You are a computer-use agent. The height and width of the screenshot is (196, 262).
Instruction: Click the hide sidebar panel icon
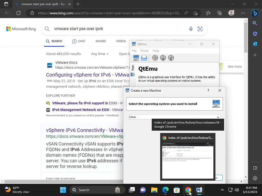point(255,168)
